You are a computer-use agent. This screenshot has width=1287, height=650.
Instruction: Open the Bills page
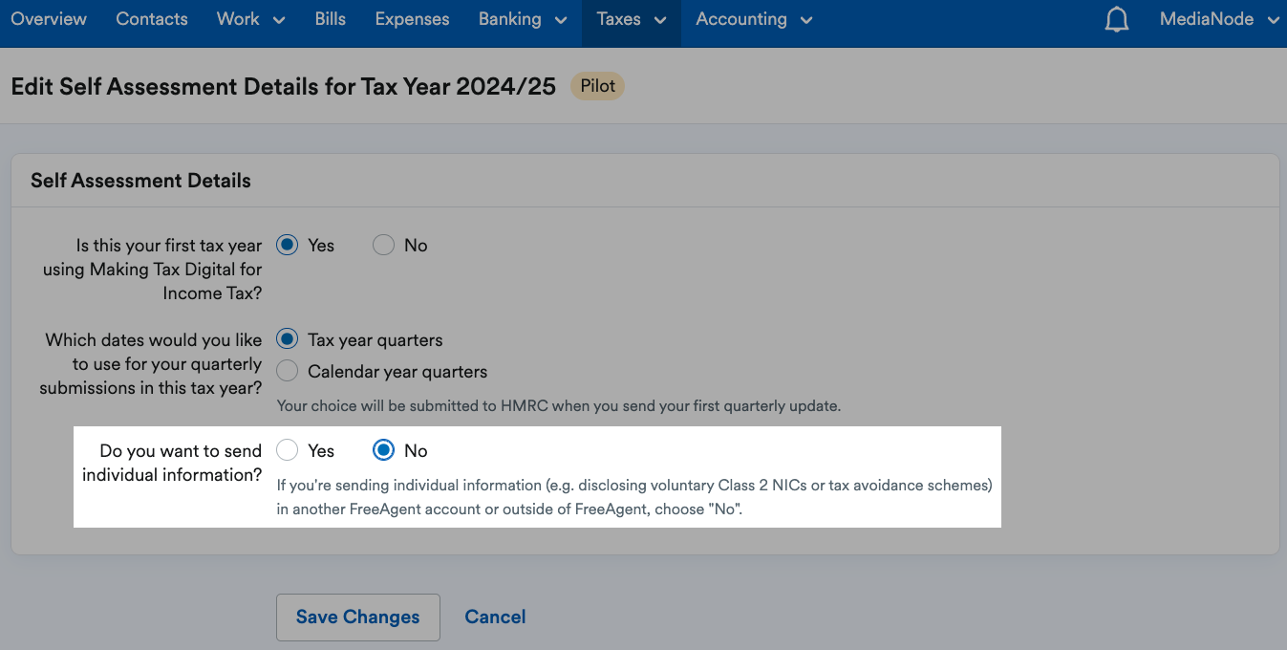point(331,19)
